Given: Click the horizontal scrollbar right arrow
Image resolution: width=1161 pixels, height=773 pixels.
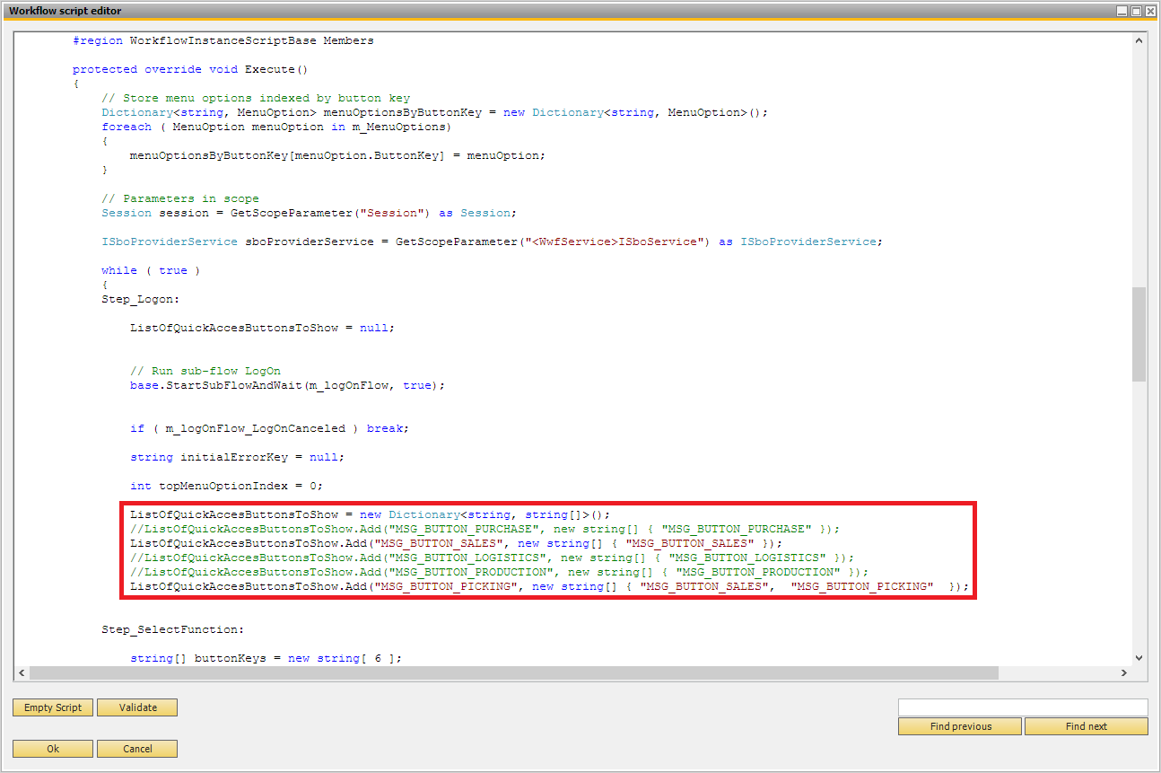Looking at the screenshot, I should (1124, 672).
